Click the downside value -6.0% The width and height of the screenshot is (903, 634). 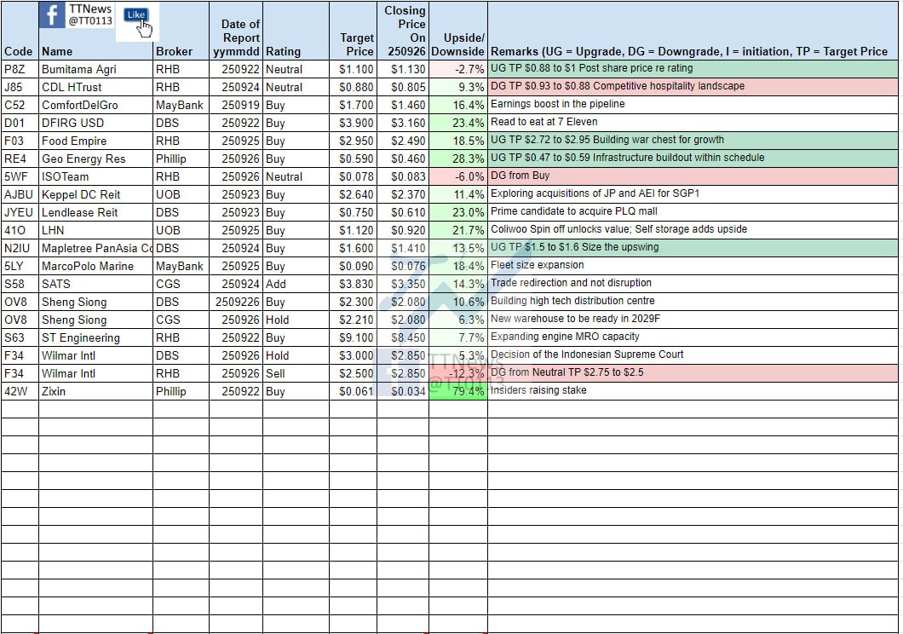click(457, 176)
